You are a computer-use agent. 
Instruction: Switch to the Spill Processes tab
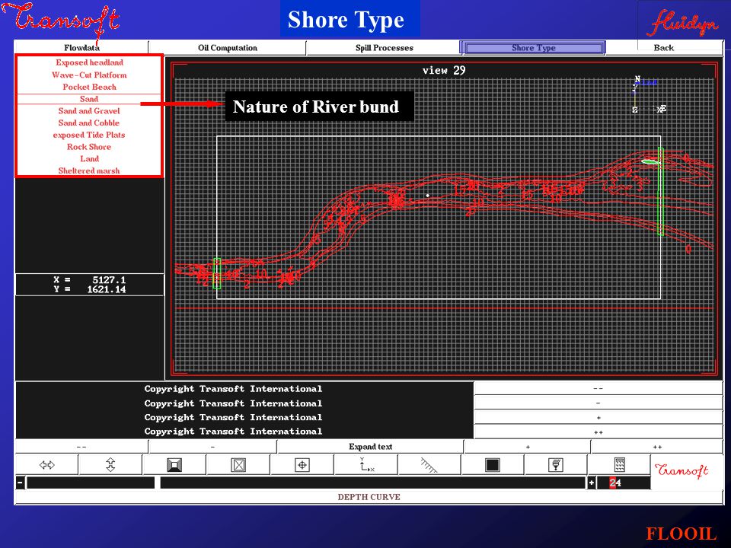384,47
